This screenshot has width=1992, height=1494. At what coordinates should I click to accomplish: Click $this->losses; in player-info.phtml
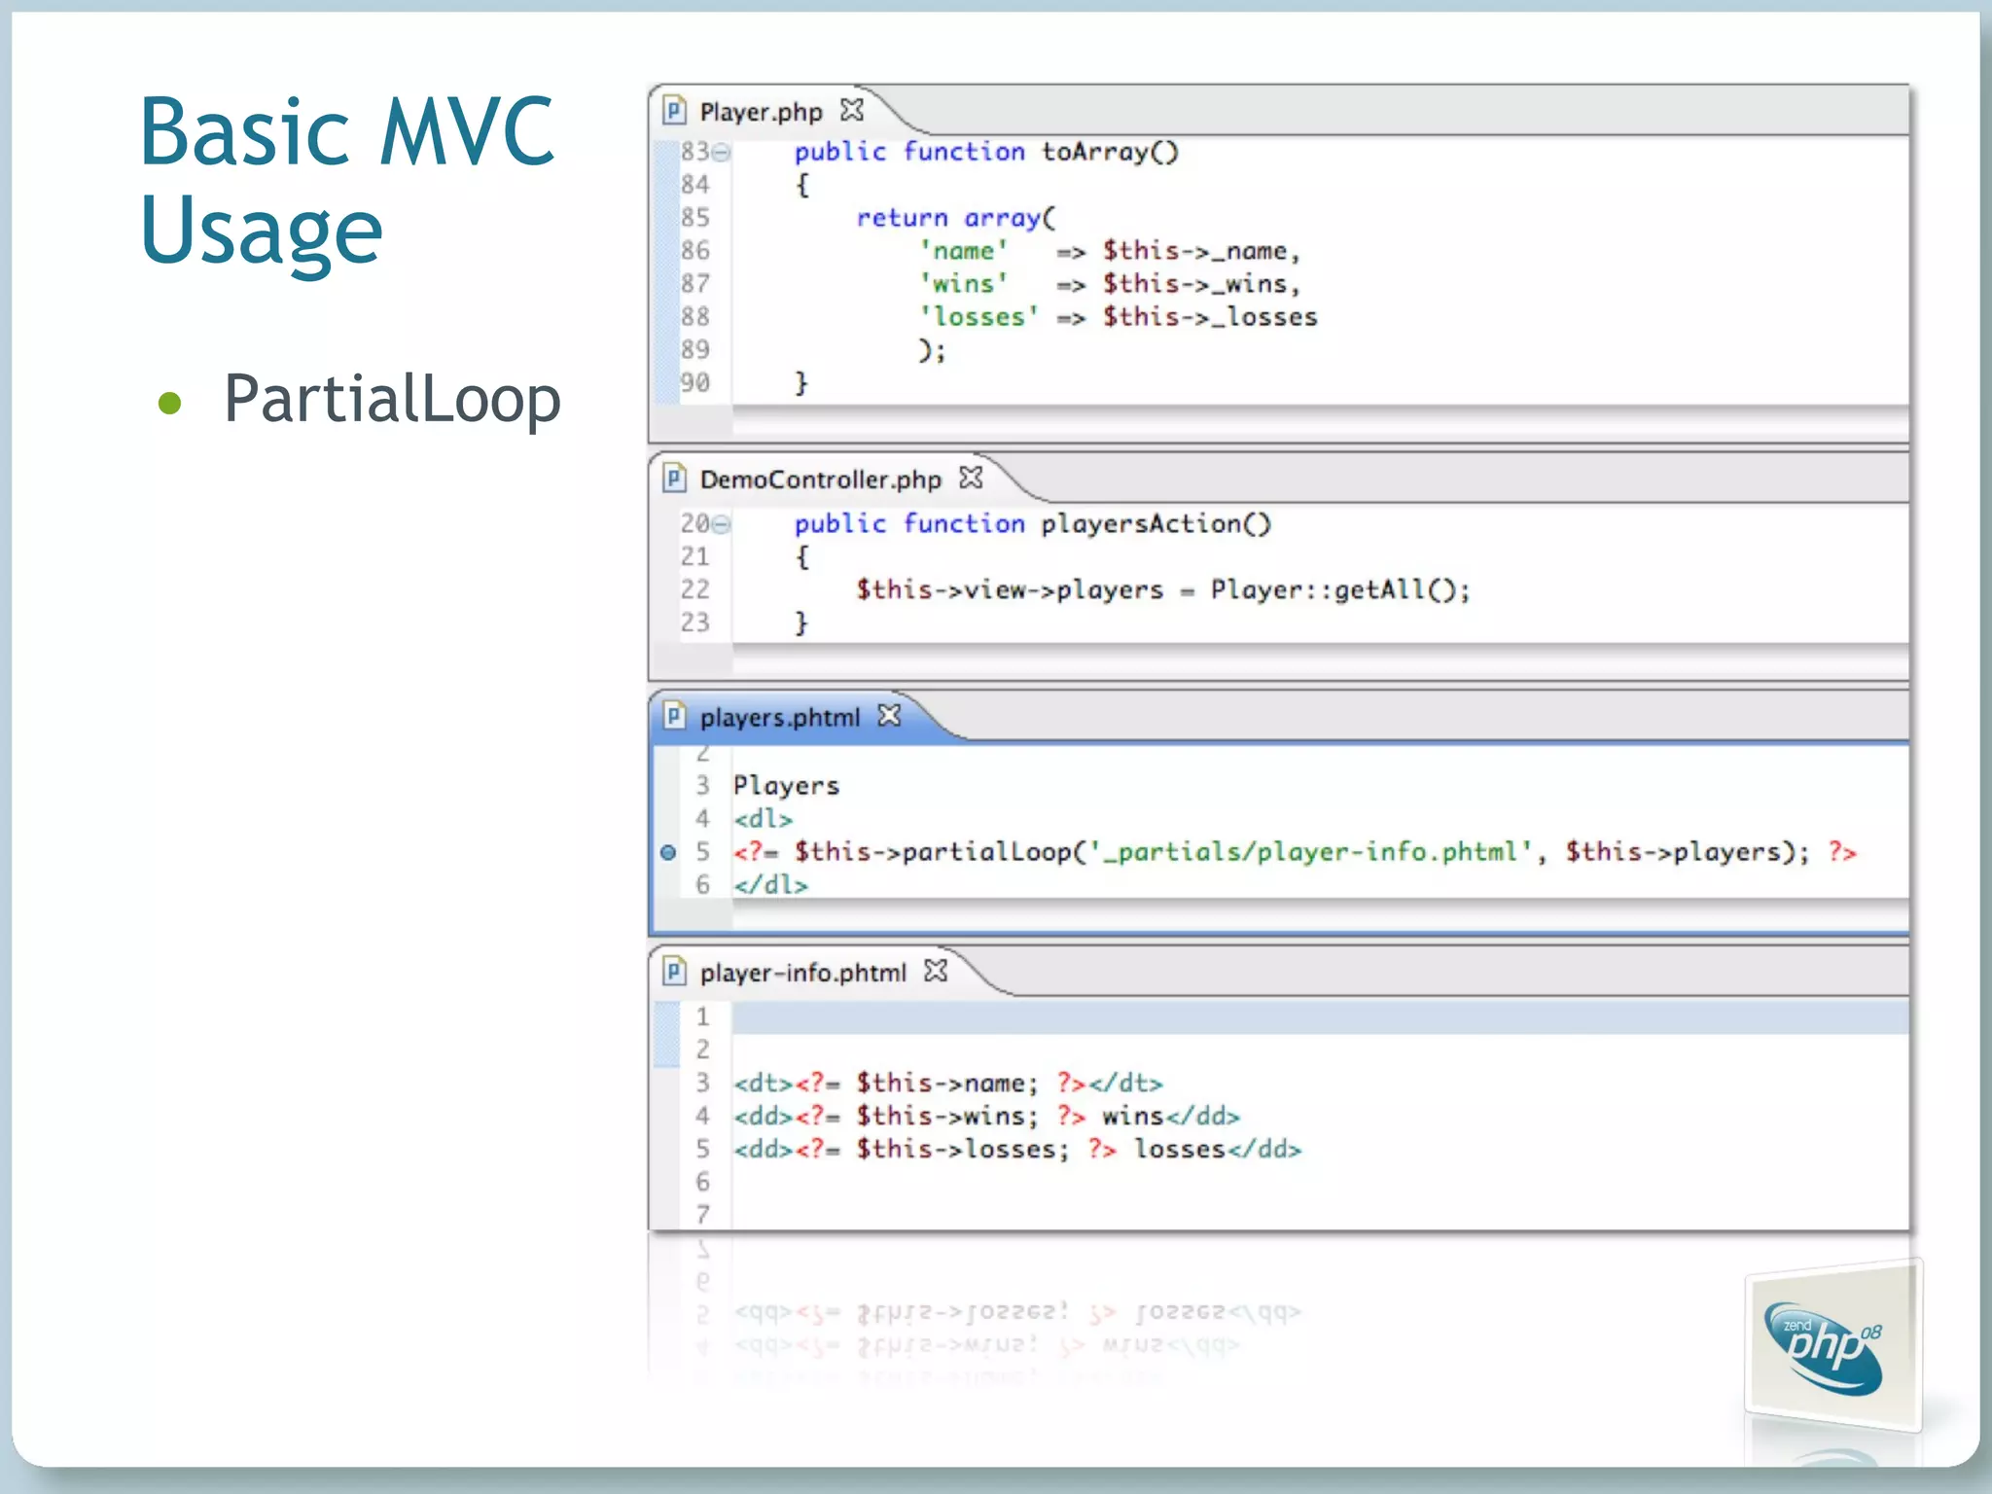963,1150
